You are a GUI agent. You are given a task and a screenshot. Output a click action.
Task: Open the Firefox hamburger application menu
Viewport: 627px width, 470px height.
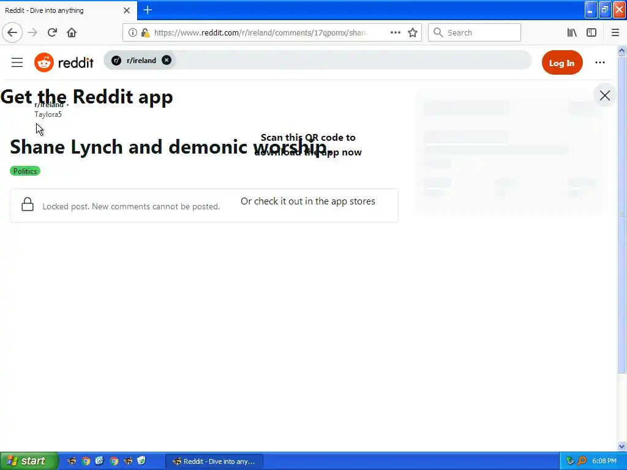(x=615, y=32)
